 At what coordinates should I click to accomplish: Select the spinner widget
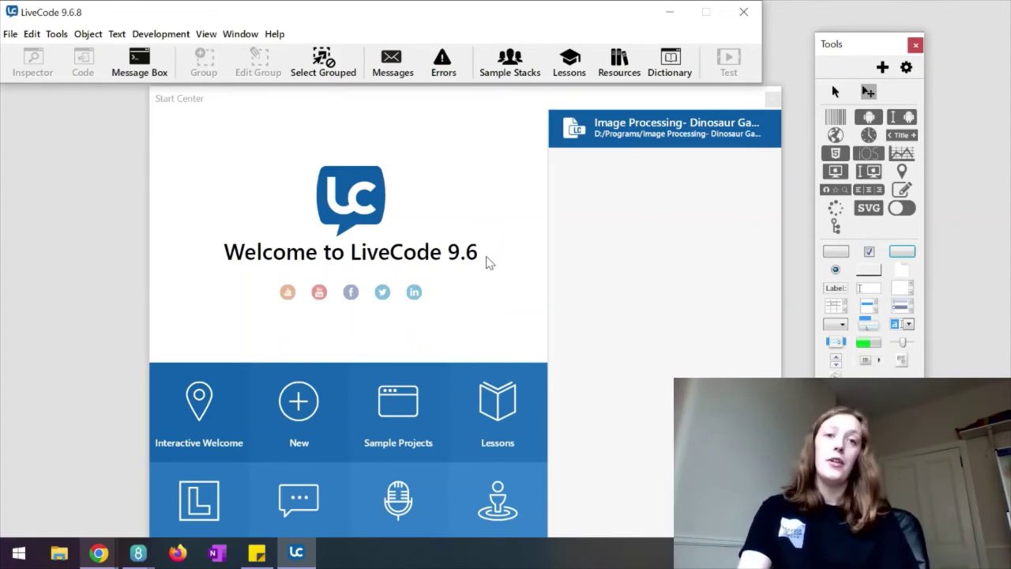836,208
